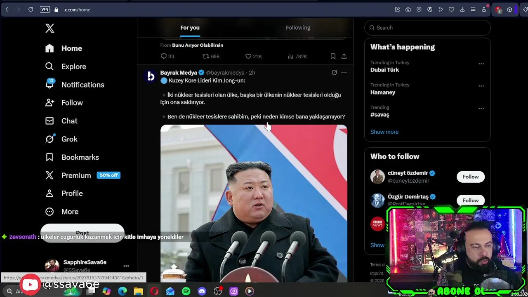Repost the post with 698 reposts
This screenshot has height=297, width=528.
pyautogui.click(x=211, y=56)
